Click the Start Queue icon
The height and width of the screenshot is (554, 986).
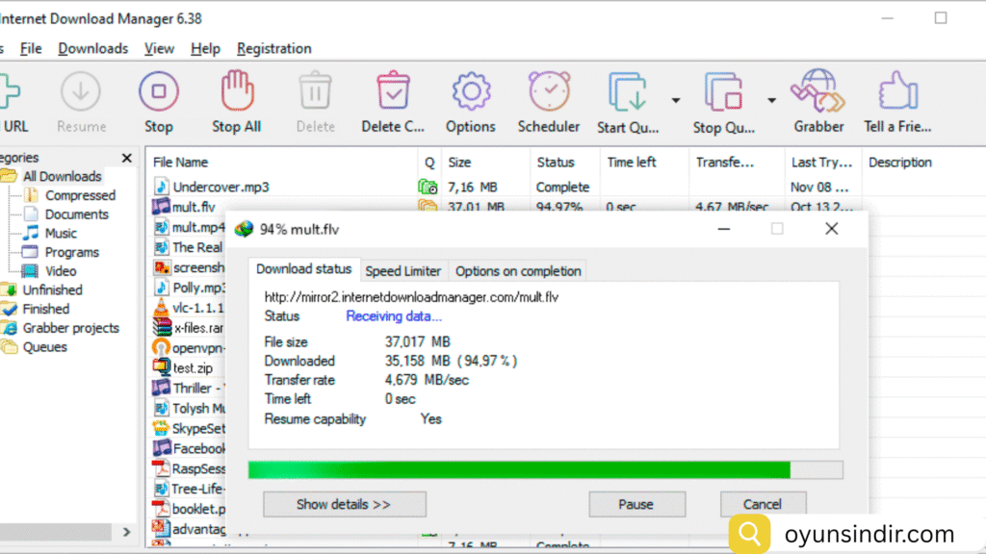tap(628, 94)
